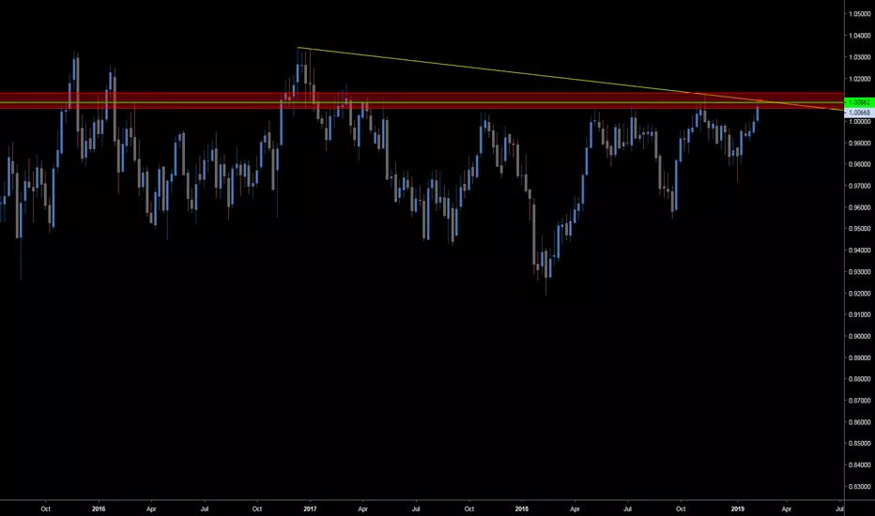This screenshot has height=516, width=875.
Task: Click the 0.99000 price axis label
Action: [x=860, y=144]
